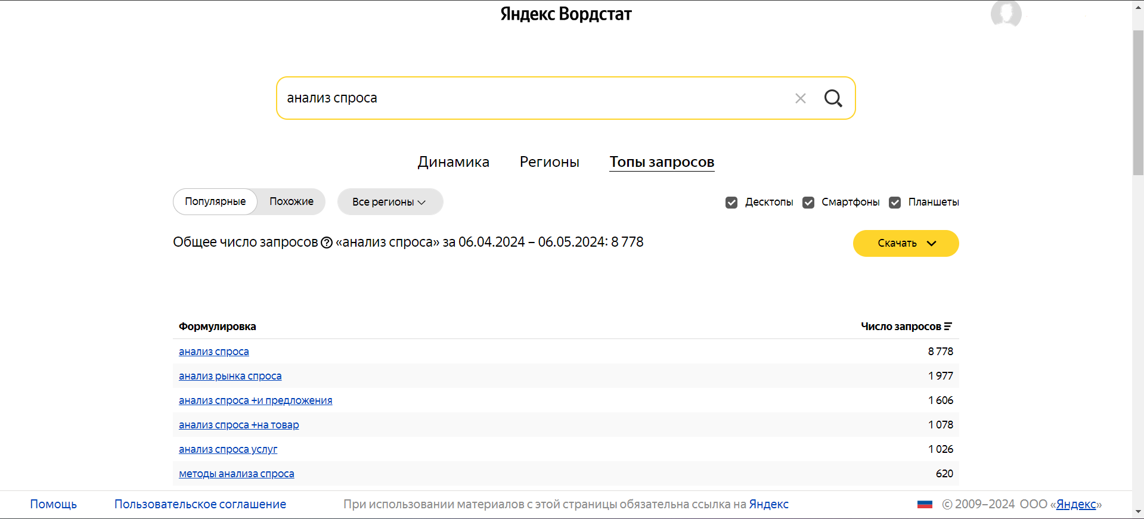This screenshot has width=1144, height=519.
Task: Click the Помощь footer link
Action: tap(54, 504)
